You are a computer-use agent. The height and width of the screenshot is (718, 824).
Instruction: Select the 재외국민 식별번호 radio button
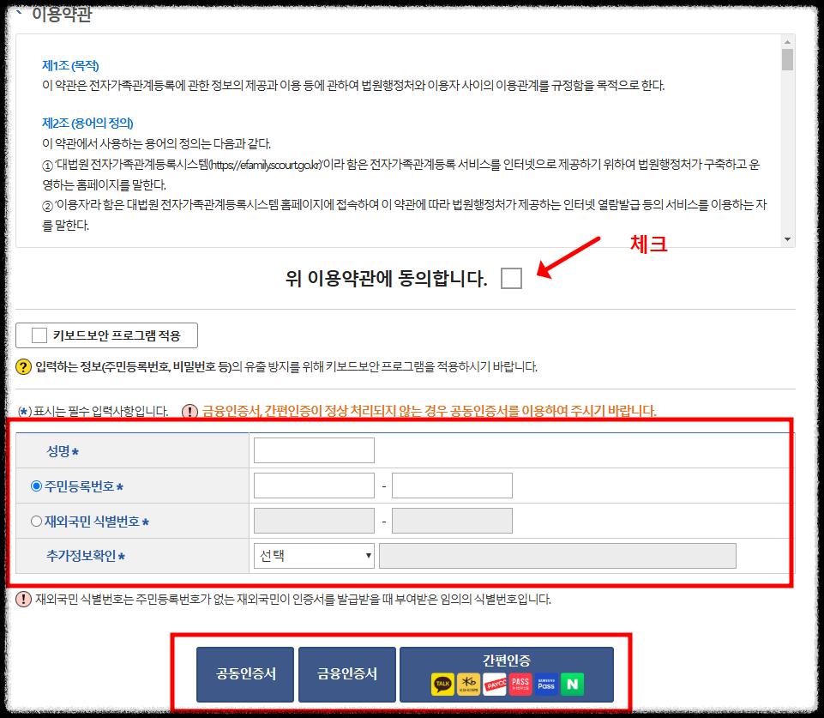click(36, 522)
